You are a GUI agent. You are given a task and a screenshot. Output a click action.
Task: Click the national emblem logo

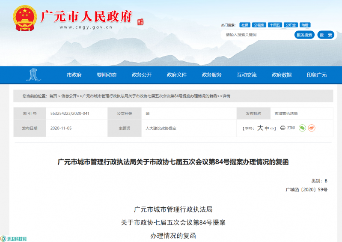(x=25, y=19)
